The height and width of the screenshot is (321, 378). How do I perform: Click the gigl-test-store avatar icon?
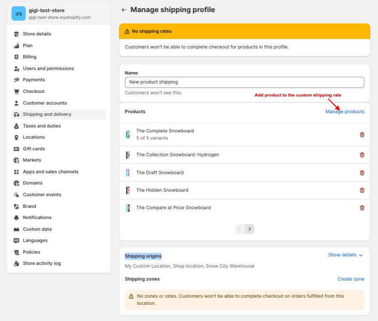(x=18, y=13)
